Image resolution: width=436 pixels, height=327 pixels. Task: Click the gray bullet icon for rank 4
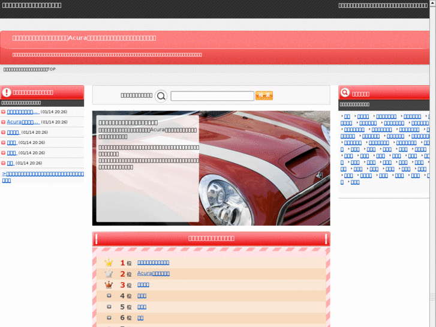click(109, 296)
